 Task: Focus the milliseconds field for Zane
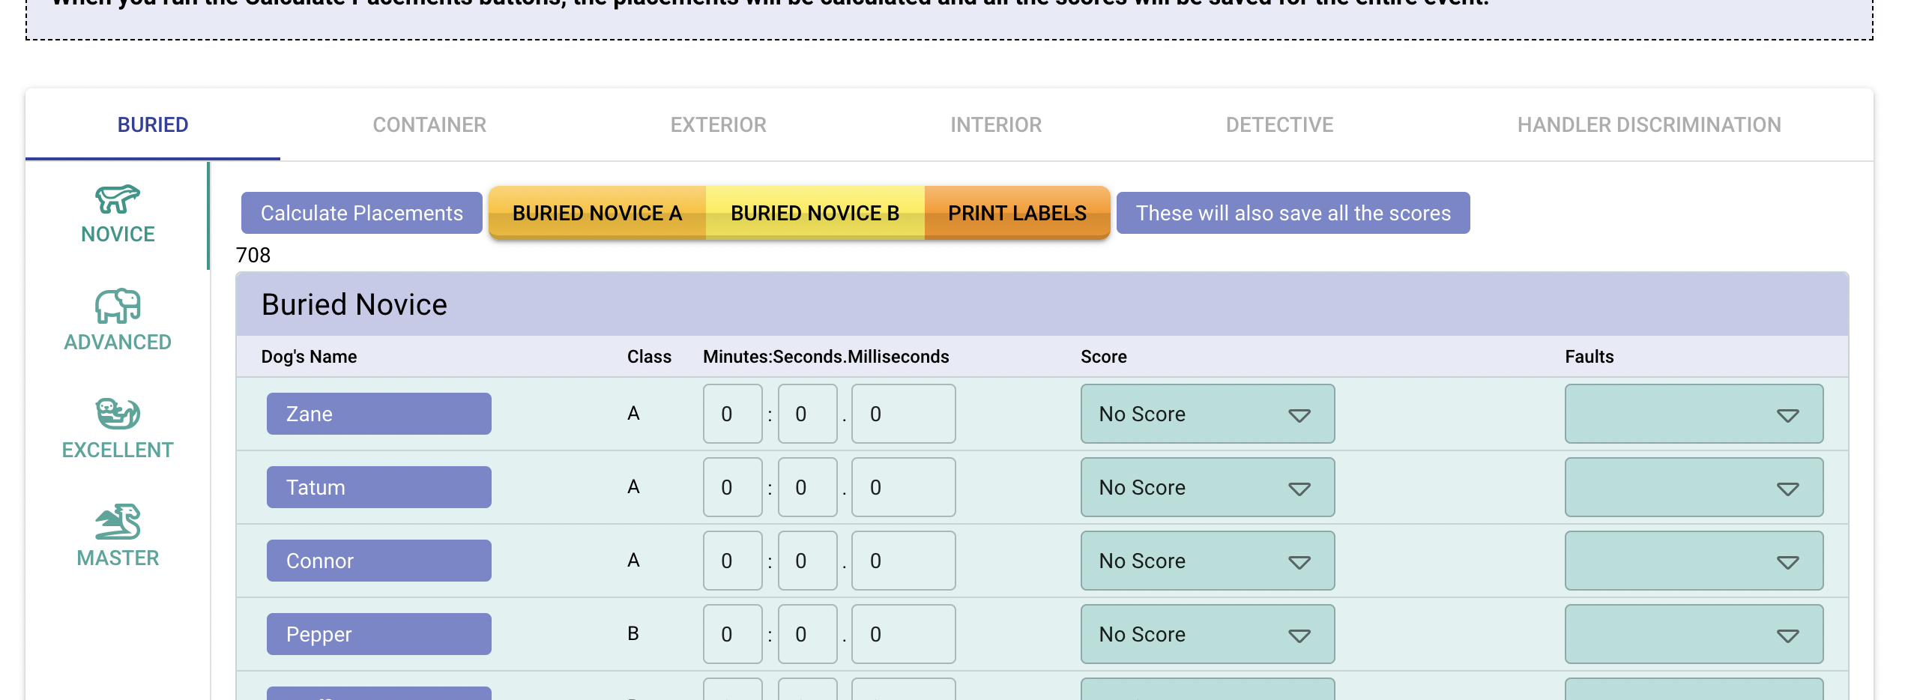pos(903,414)
